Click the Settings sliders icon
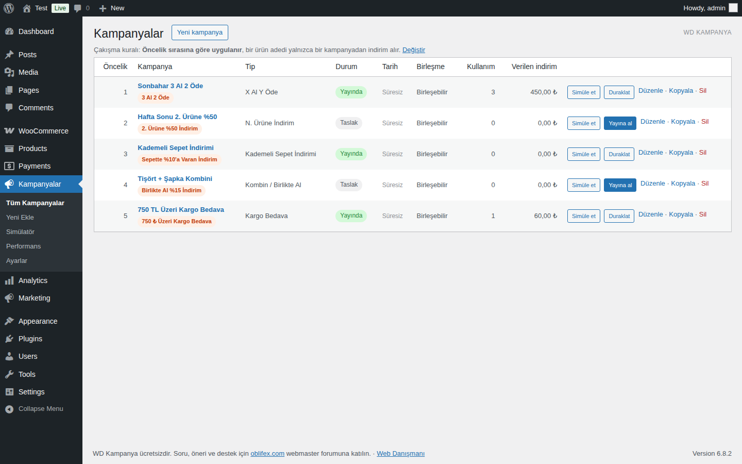Viewport: 742px width, 464px height. [x=9, y=392]
